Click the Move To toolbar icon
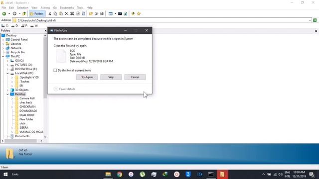Screen dimensions: 319x179 [x=102, y=13]
